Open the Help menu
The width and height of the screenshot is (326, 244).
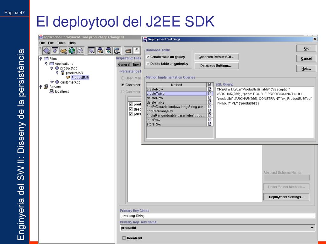tap(72, 43)
